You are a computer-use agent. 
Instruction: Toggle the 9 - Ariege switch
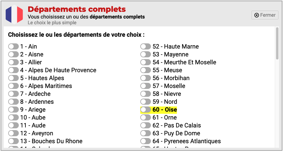13,110
